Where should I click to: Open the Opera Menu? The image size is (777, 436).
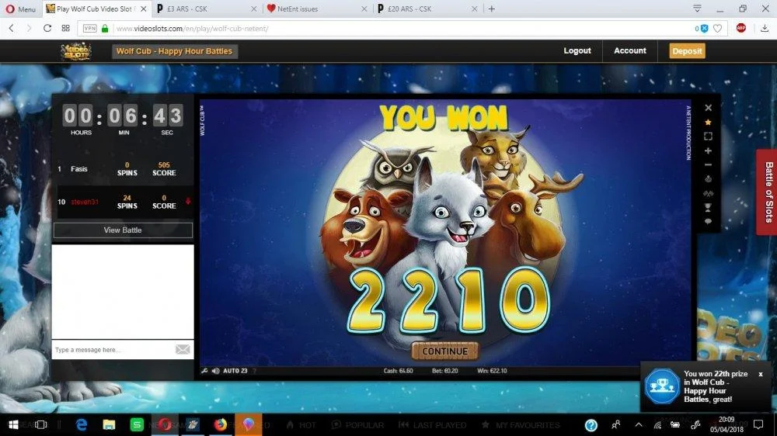point(20,9)
